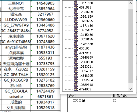Image resolution: width=137 pixels, height=112 pixels.
Task: Click the user icon beside 10671620
Action: tap(76, 3)
